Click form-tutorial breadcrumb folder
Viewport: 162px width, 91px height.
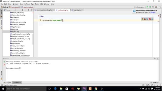click(15, 7)
